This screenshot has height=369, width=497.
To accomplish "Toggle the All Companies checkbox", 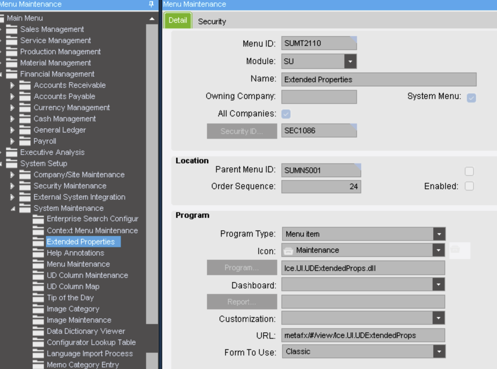I will point(286,114).
